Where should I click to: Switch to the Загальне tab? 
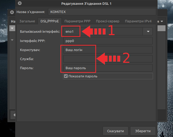27,21
